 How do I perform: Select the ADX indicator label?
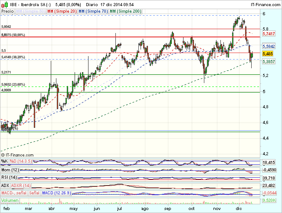[5, 186]
